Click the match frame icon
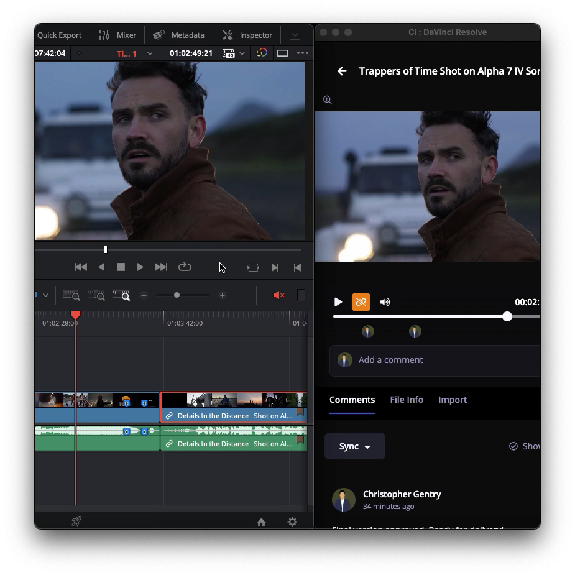 [x=253, y=268]
